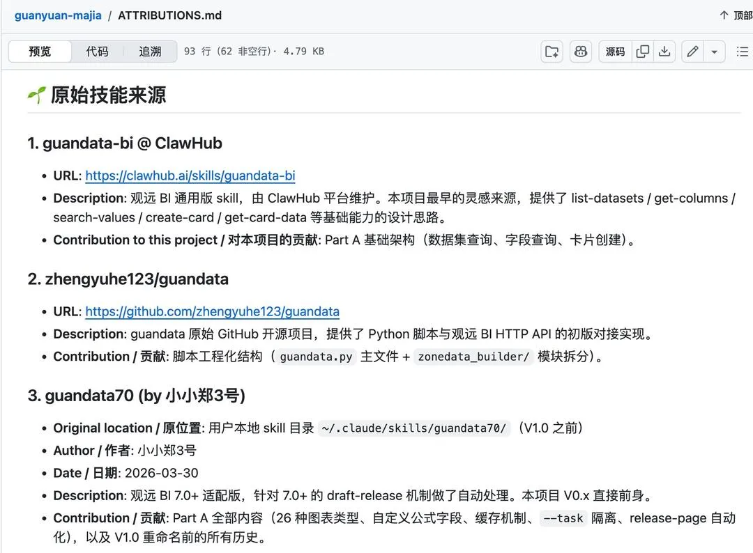Switch to the 代码 tab
The width and height of the screenshot is (753, 553).
click(98, 52)
